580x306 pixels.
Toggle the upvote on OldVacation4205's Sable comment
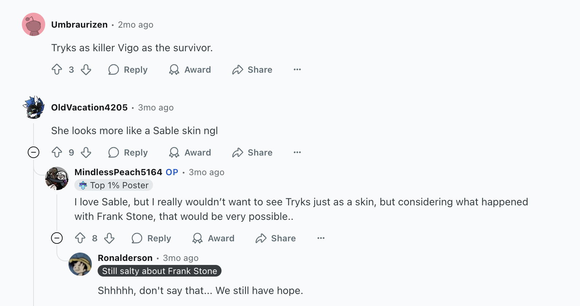coord(57,152)
